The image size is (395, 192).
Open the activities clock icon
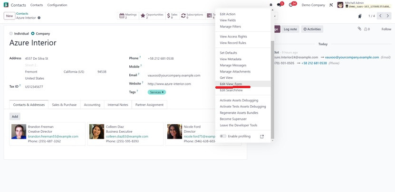(291, 5)
